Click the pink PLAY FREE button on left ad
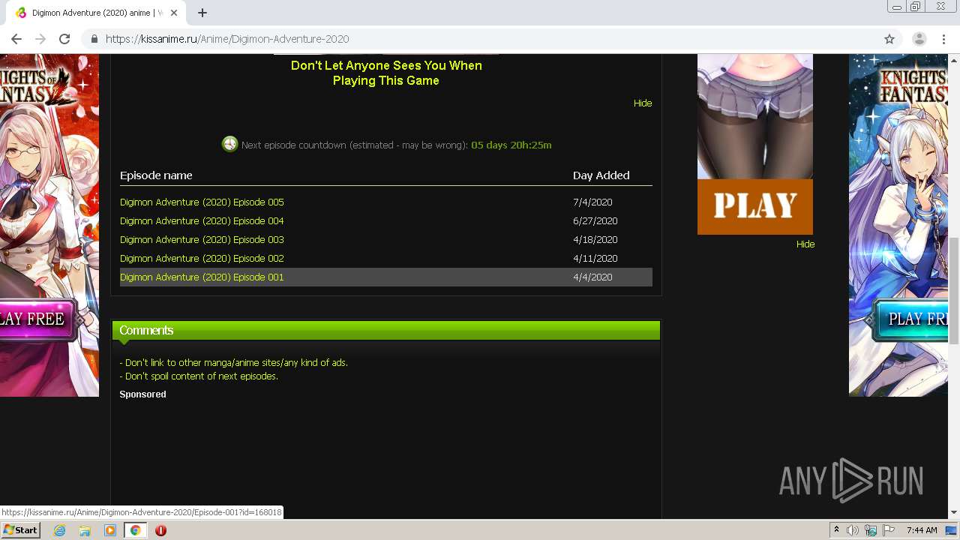Image resolution: width=960 pixels, height=540 pixels. click(x=37, y=319)
